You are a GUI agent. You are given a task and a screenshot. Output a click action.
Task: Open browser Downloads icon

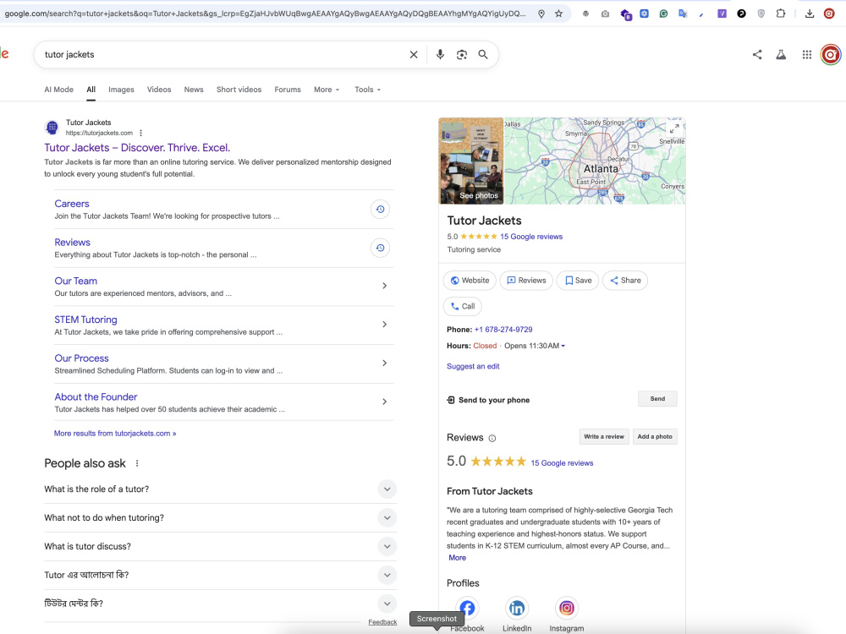(x=810, y=14)
